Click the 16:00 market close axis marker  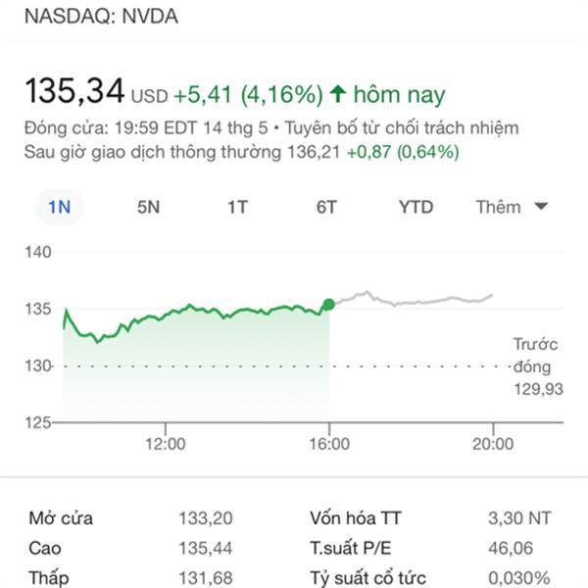(329, 444)
